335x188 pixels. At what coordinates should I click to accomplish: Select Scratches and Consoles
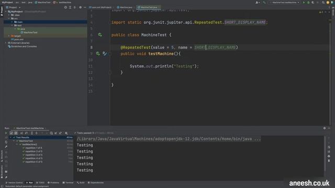coord(22,46)
